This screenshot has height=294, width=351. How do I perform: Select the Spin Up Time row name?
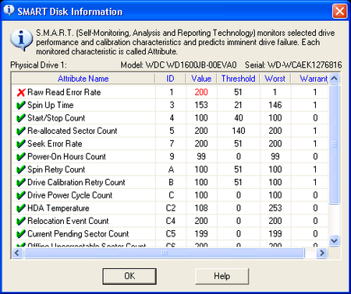(51, 105)
